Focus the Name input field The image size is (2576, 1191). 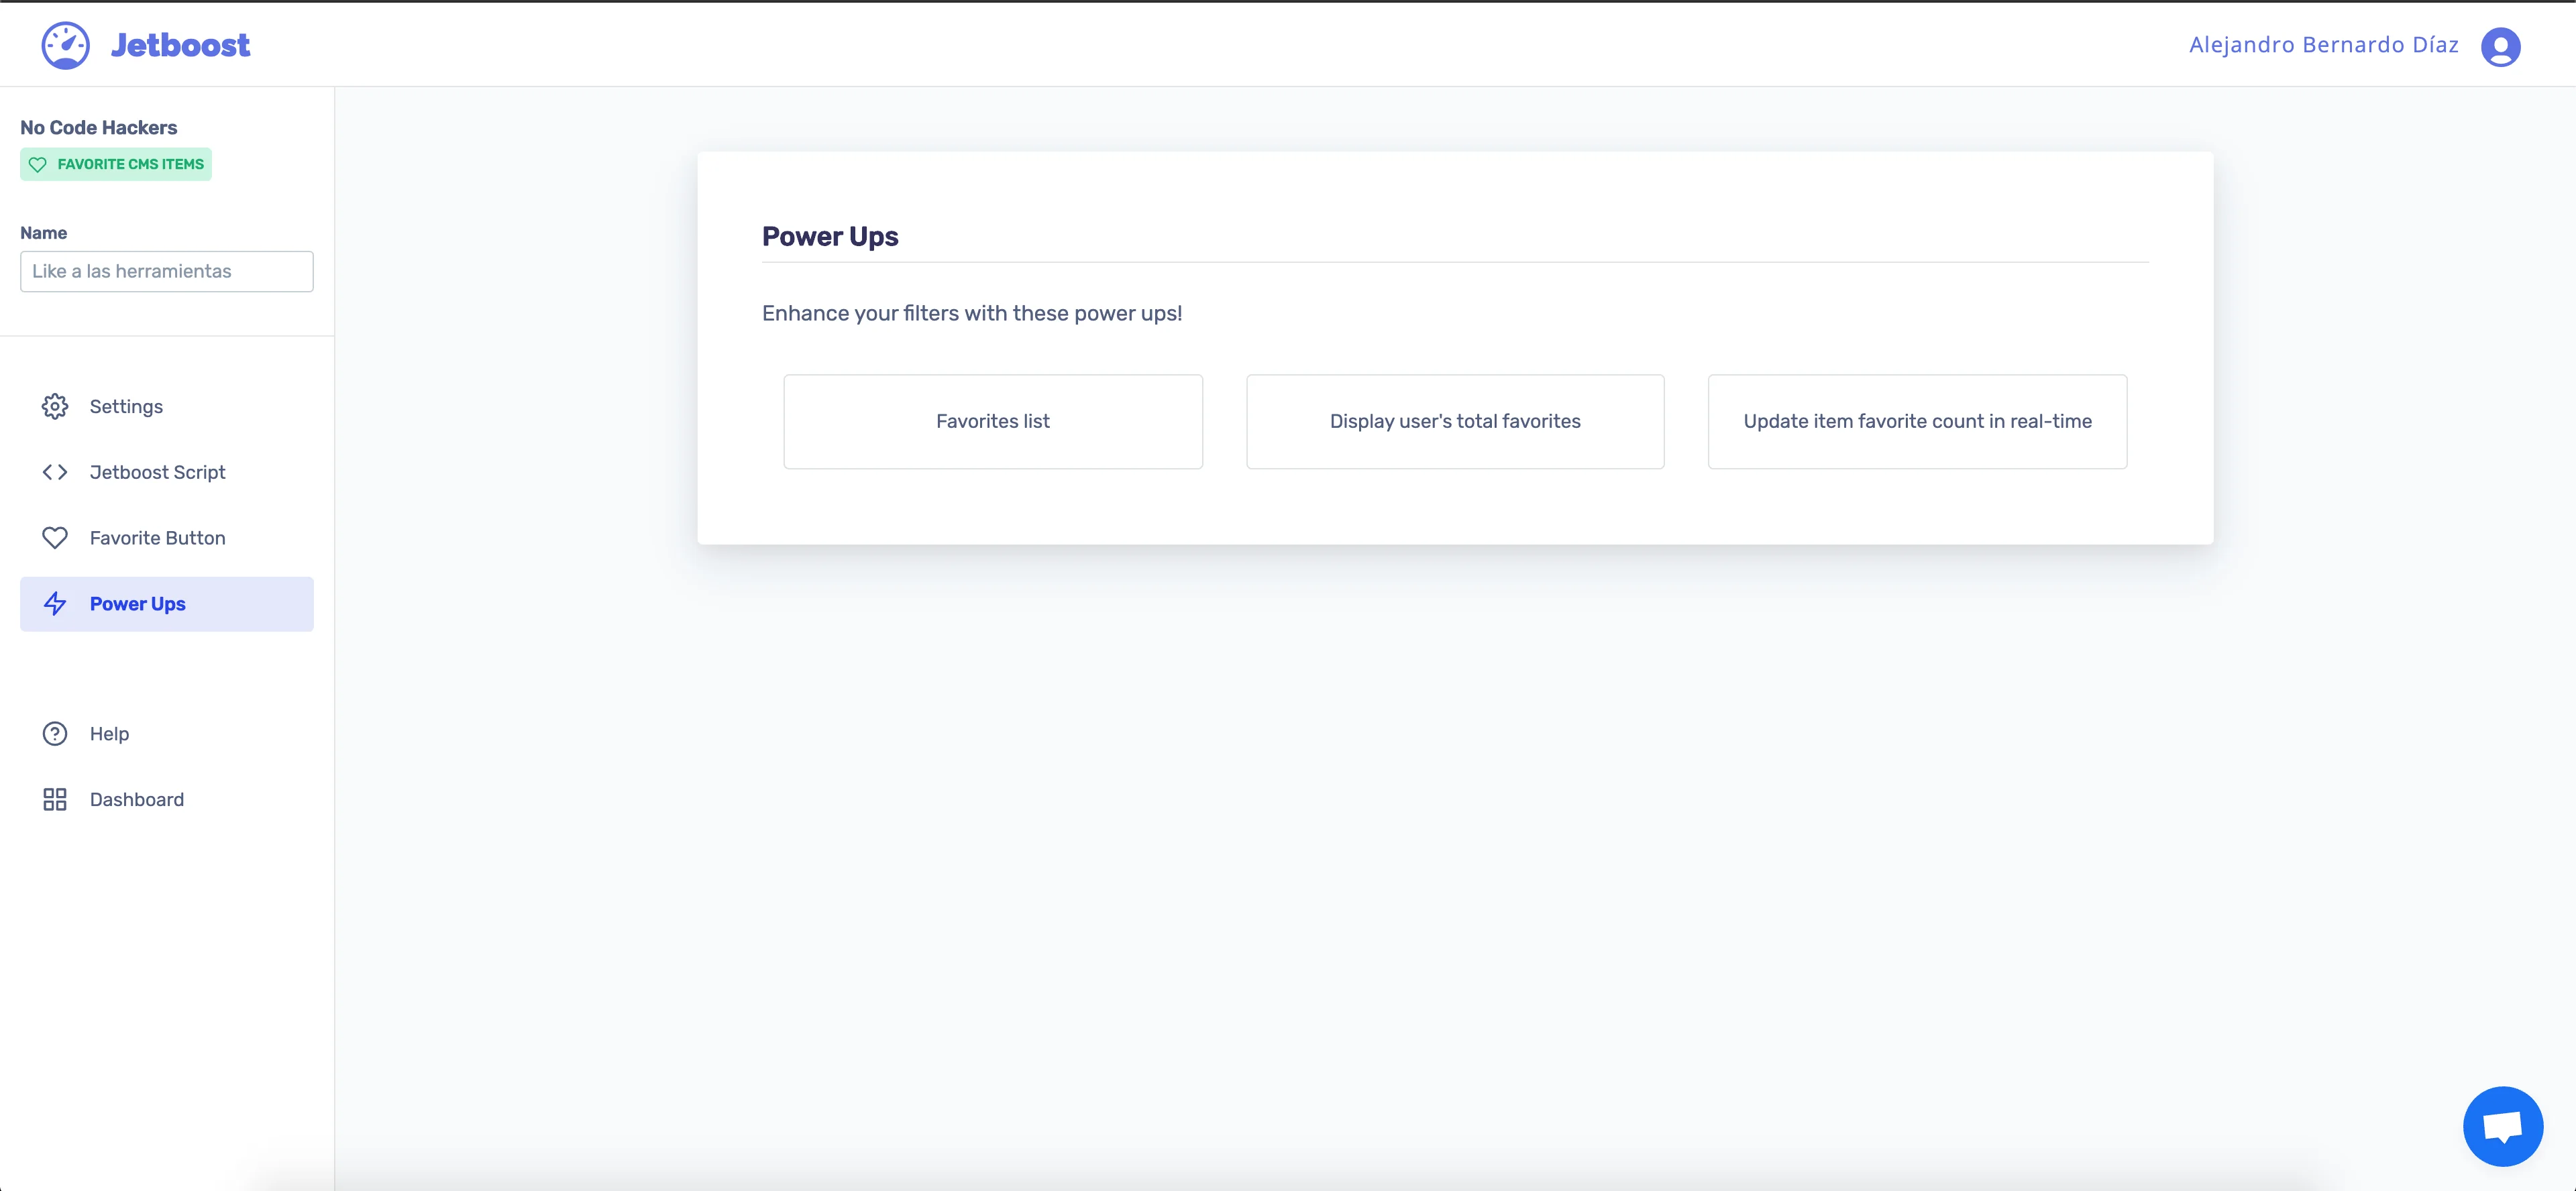167,272
